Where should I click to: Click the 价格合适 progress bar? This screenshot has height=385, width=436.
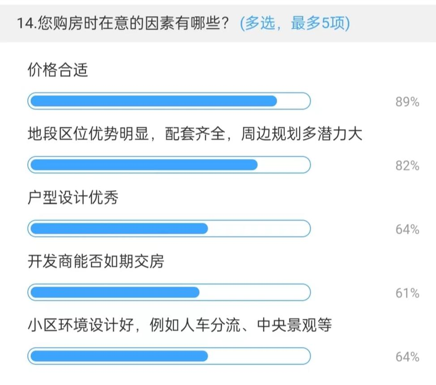[x=169, y=101]
